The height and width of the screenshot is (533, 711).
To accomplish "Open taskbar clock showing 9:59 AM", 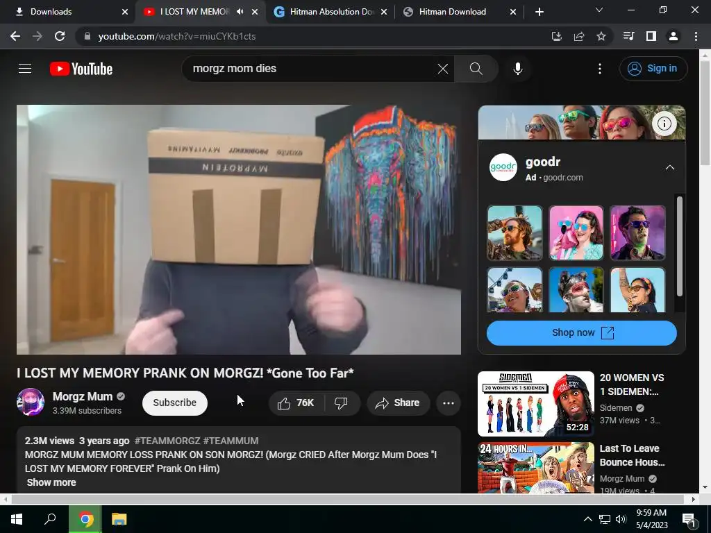I will click(651, 519).
